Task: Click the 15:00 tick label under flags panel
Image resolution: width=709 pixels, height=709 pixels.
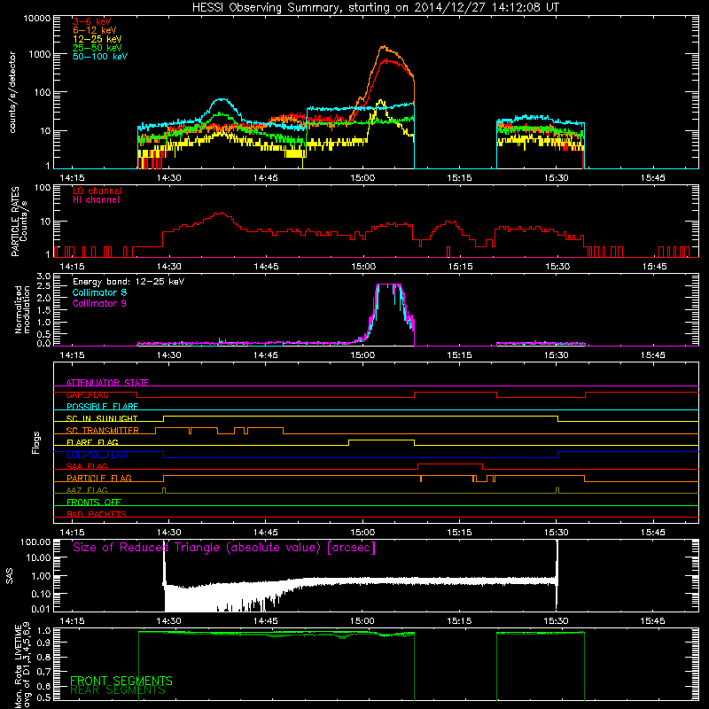Action: click(x=362, y=533)
